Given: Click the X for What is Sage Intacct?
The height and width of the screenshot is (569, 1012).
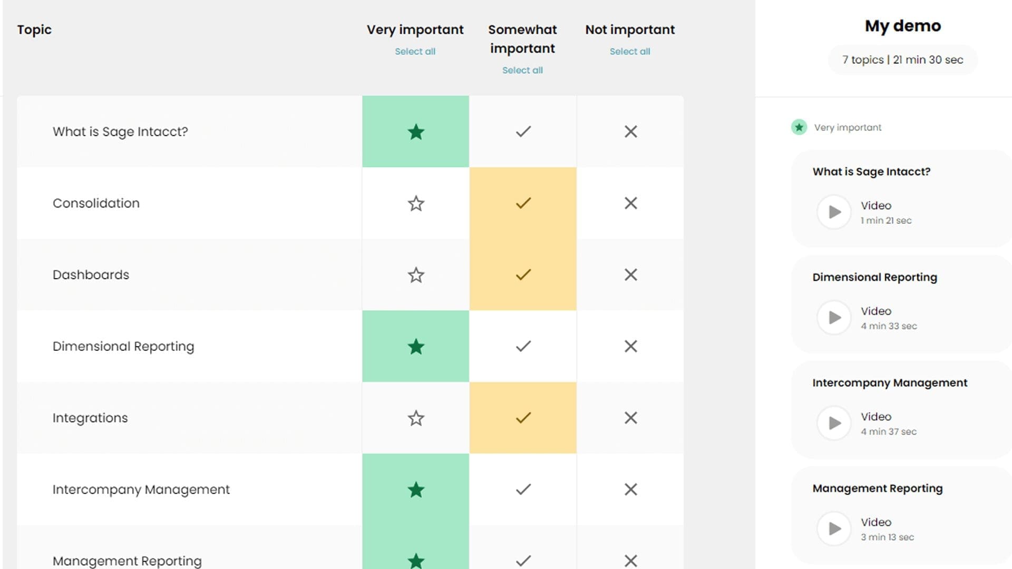Looking at the screenshot, I should click(630, 132).
